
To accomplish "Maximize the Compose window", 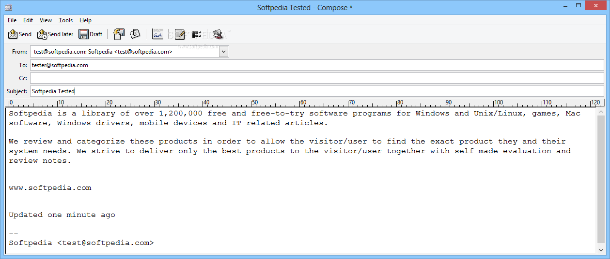I will (x=579, y=5).
